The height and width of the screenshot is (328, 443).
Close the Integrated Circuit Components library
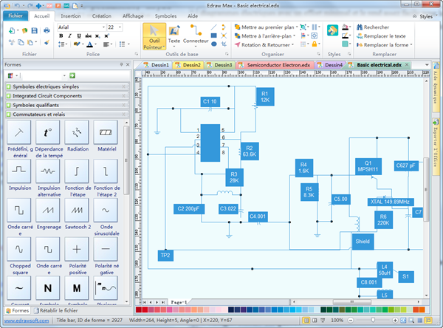click(123, 96)
